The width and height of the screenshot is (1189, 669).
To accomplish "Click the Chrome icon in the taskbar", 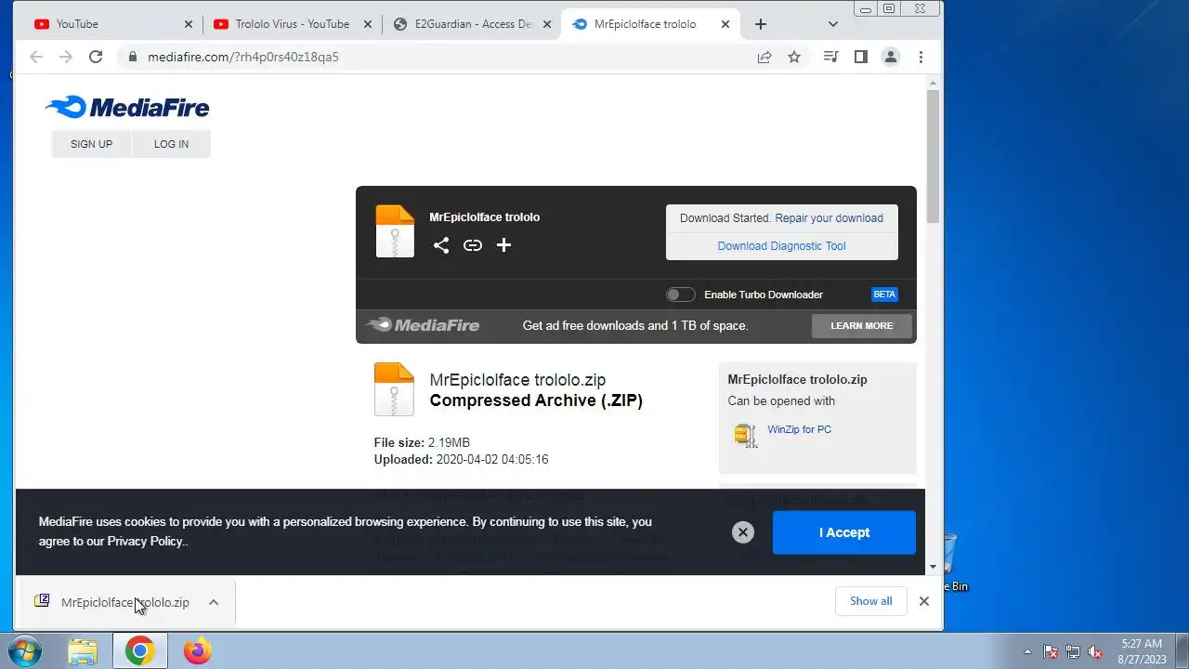I will click(x=140, y=650).
